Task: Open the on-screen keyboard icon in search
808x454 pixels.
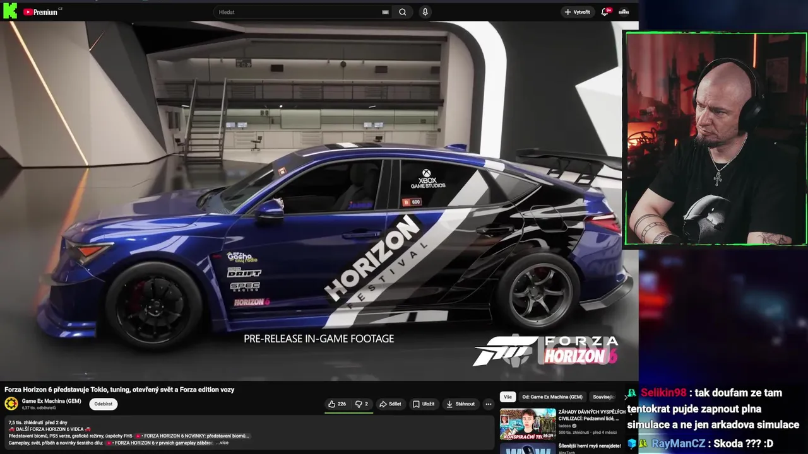Action: (385, 12)
